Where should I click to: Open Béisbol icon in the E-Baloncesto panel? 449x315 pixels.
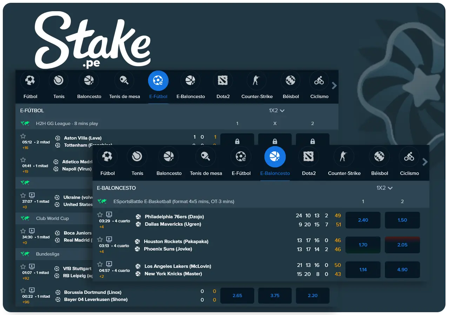[380, 157]
